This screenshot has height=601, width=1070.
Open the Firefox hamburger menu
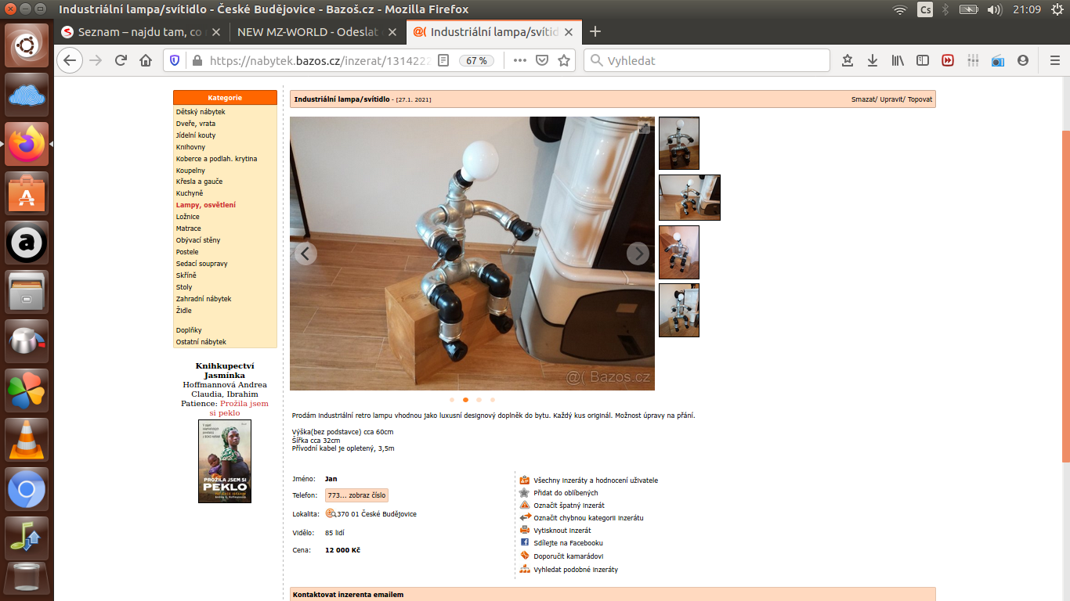1054,60
